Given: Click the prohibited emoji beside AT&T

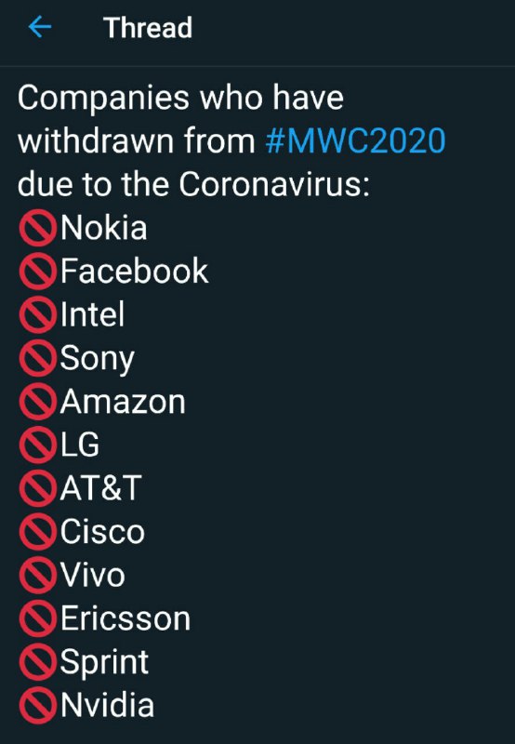Looking at the screenshot, I should [38, 489].
